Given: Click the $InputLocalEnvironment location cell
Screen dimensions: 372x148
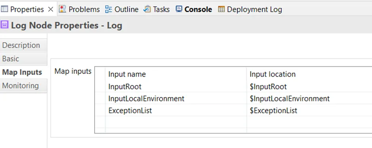Looking at the screenshot, I should click(x=309, y=98).
